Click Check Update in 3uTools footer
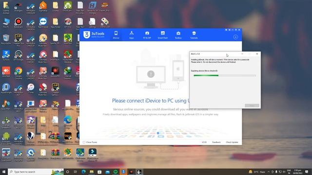The width and height of the screenshot is (312, 175). click(232, 142)
